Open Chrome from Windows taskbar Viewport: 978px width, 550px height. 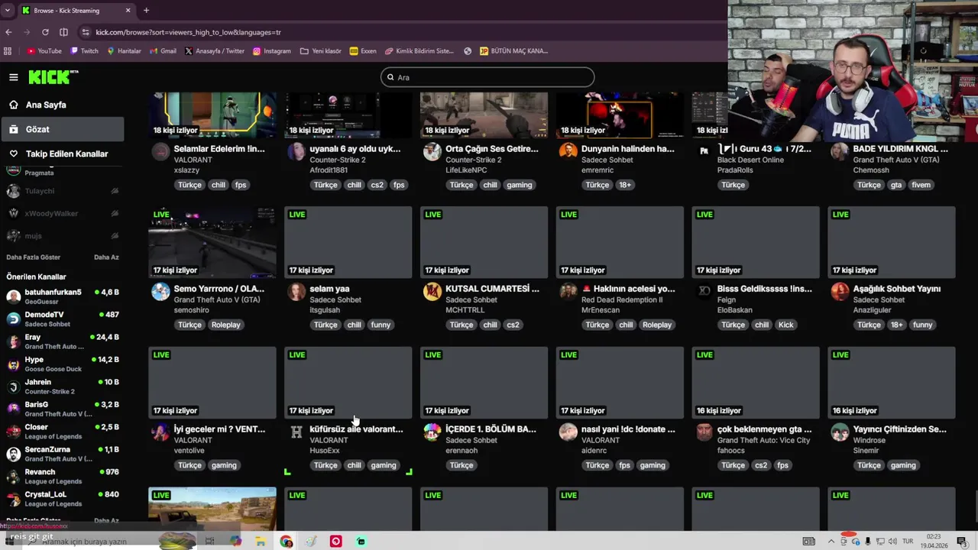click(x=286, y=542)
